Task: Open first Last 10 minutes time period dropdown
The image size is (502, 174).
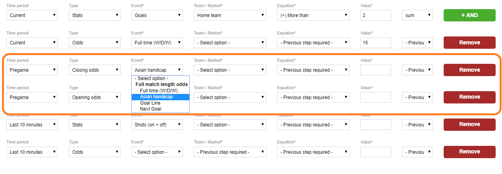Action: (32, 125)
